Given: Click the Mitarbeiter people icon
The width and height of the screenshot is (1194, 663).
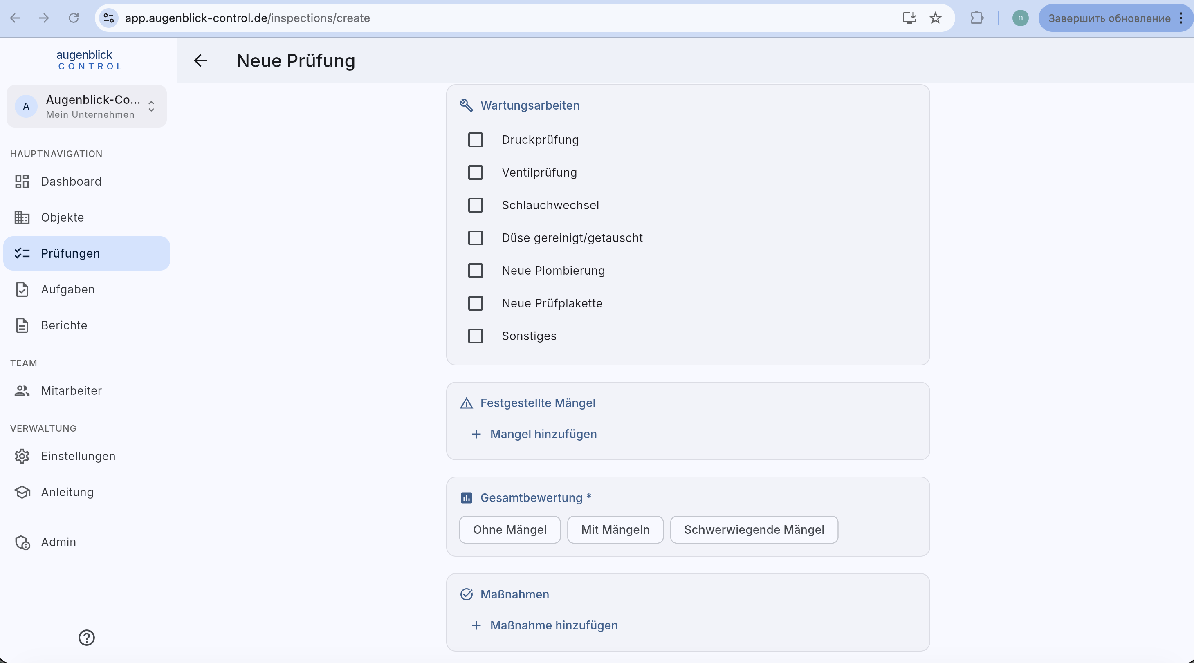Looking at the screenshot, I should point(22,391).
